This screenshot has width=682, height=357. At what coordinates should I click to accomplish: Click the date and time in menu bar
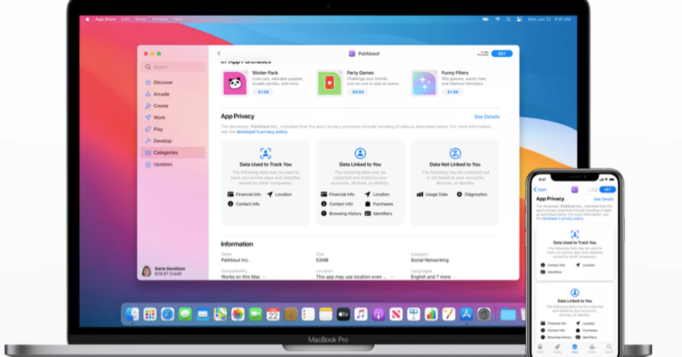pyautogui.click(x=549, y=19)
